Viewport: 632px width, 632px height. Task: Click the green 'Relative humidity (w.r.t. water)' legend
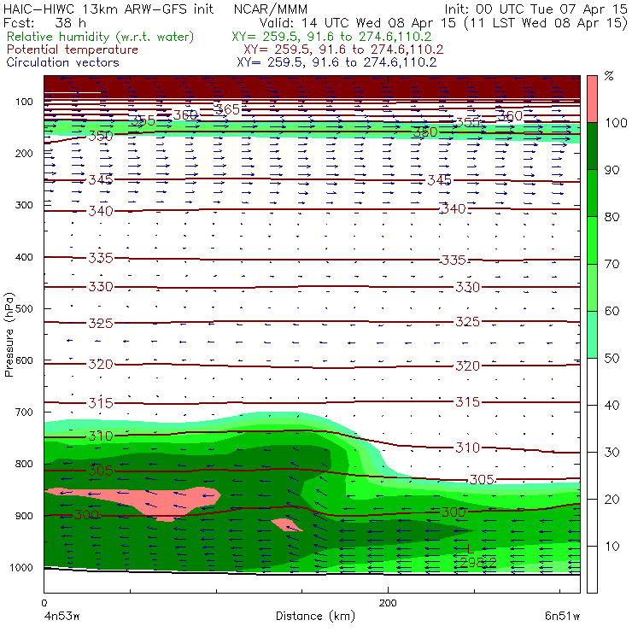pyautogui.click(x=101, y=37)
